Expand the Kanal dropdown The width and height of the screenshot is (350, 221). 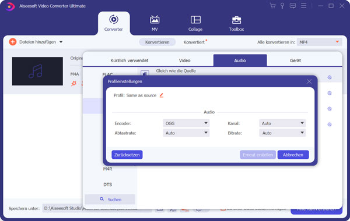pos(282,123)
